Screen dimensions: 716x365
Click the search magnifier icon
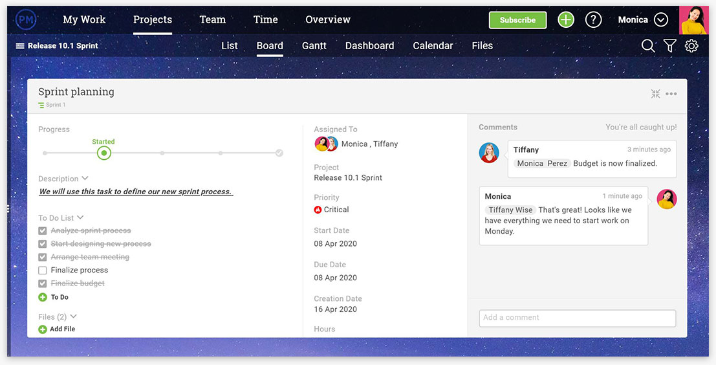click(648, 46)
